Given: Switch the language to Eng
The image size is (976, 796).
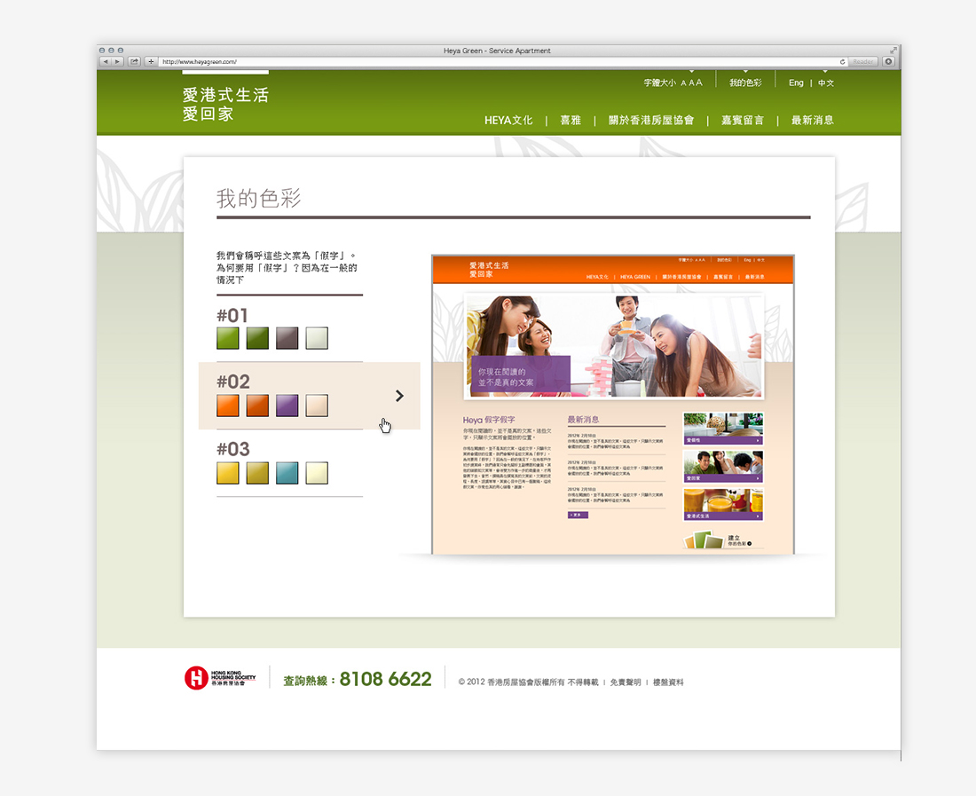Looking at the screenshot, I should tap(796, 83).
